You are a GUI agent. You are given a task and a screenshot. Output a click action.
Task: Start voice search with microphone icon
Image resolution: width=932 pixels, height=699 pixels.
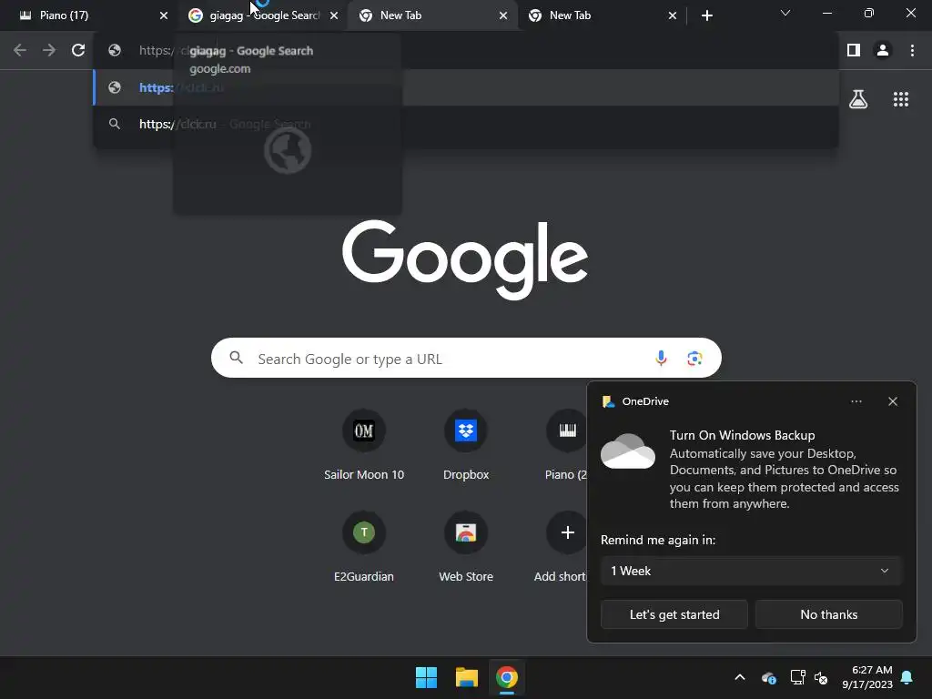pos(661,358)
